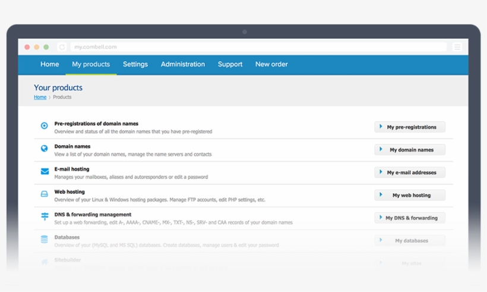Reload the page with browser refresh icon
487x292 pixels.
(x=62, y=47)
